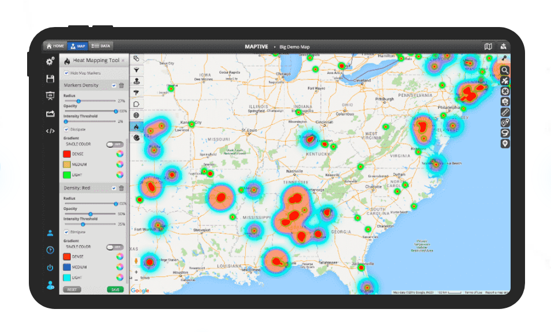
Task: Open the folded map icon in header
Action: point(488,46)
